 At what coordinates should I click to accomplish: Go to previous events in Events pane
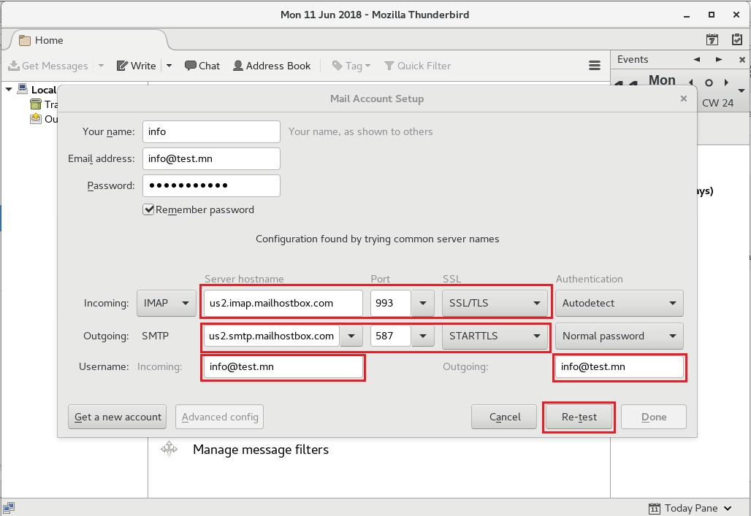pos(697,59)
